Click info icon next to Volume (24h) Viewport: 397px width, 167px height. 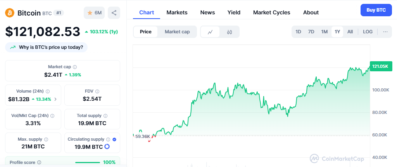pyautogui.click(x=48, y=91)
